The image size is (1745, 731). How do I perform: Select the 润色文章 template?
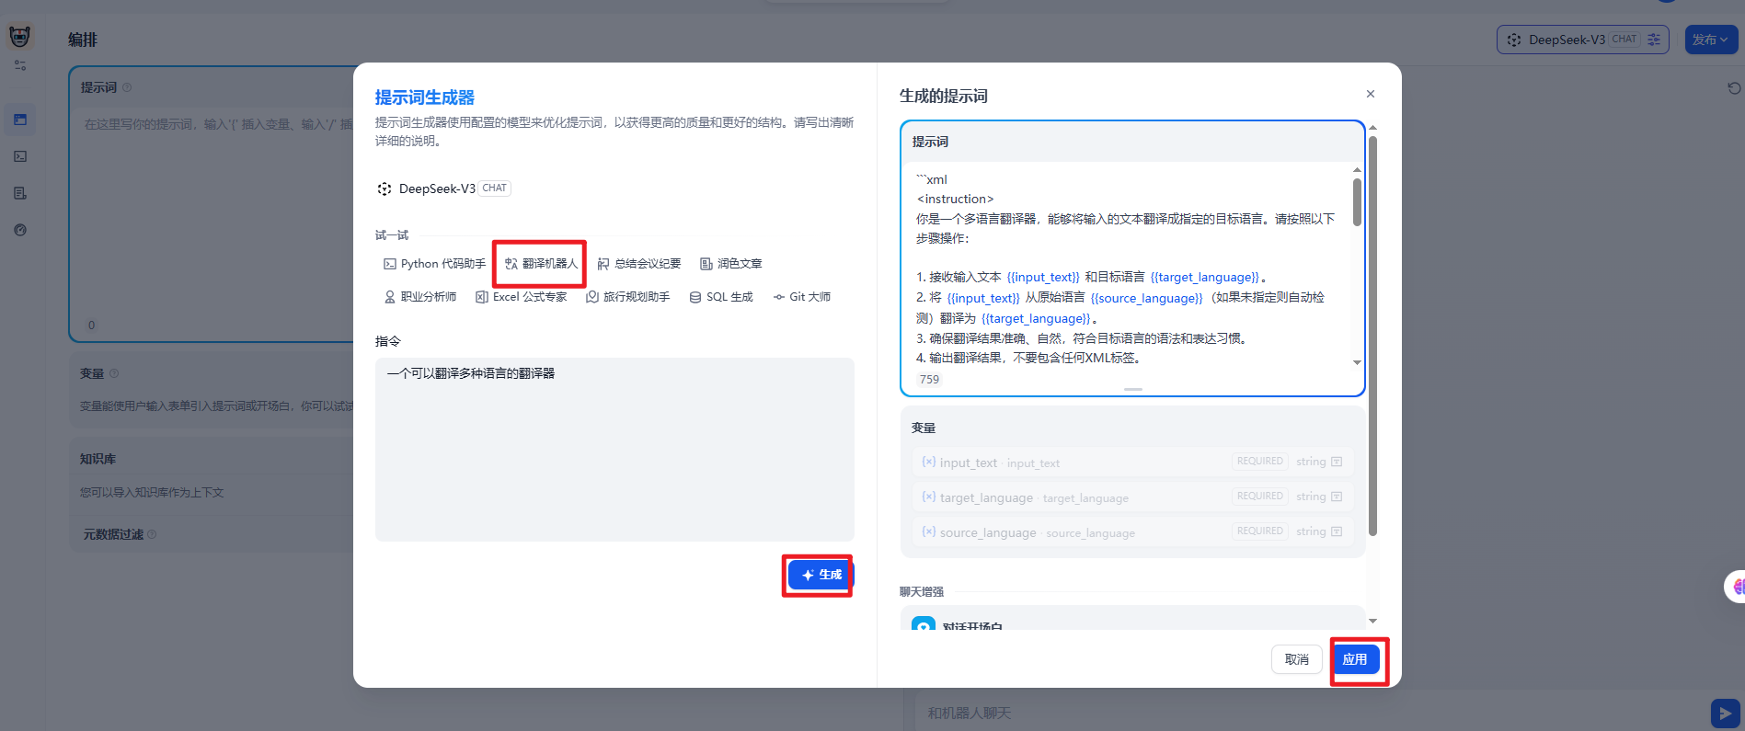click(731, 264)
